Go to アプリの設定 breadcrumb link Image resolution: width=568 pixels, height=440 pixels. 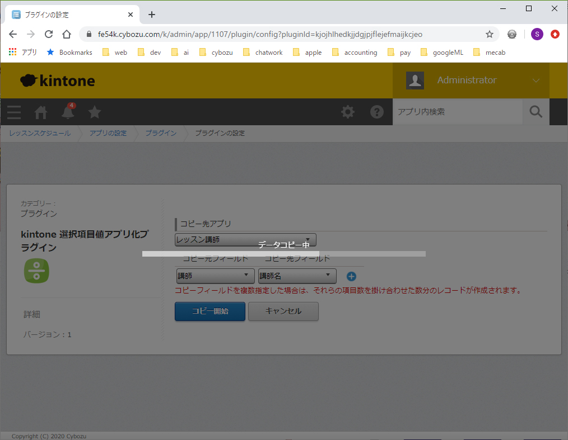pyautogui.click(x=108, y=133)
